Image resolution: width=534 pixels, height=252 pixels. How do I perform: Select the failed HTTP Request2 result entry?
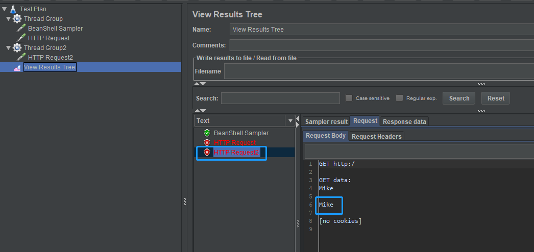click(236, 153)
